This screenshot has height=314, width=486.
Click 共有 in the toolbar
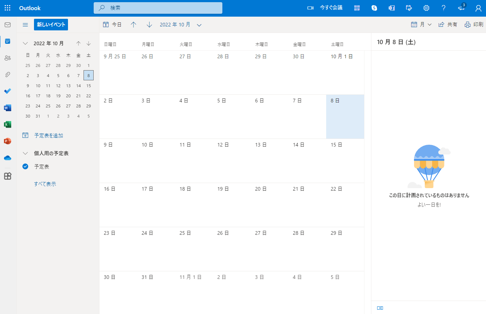[x=448, y=25]
